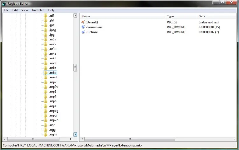Select the .mkv folder icon
The width and height of the screenshot is (239, 150).
tap(46, 73)
